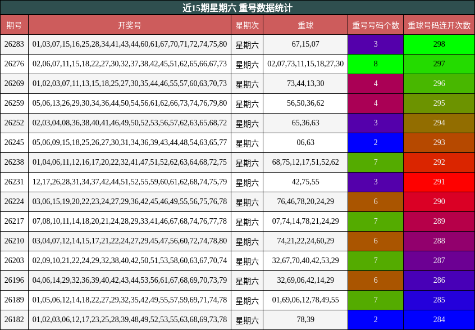
Task: Select the olive 295 streak cell
Action: click(439, 103)
